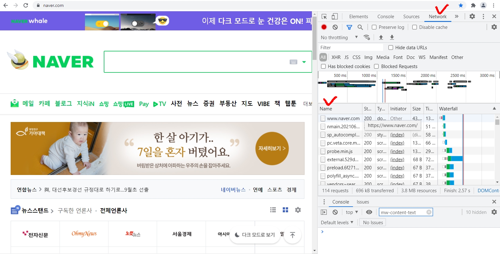Stop recording network log red button
Screen dimensions: 500x254
click(324, 27)
